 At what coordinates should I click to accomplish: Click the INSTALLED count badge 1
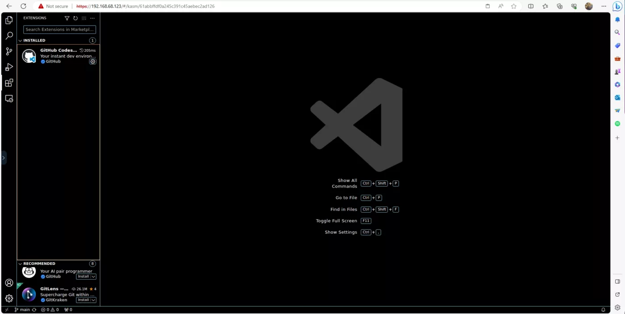click(x=92, y=40)
